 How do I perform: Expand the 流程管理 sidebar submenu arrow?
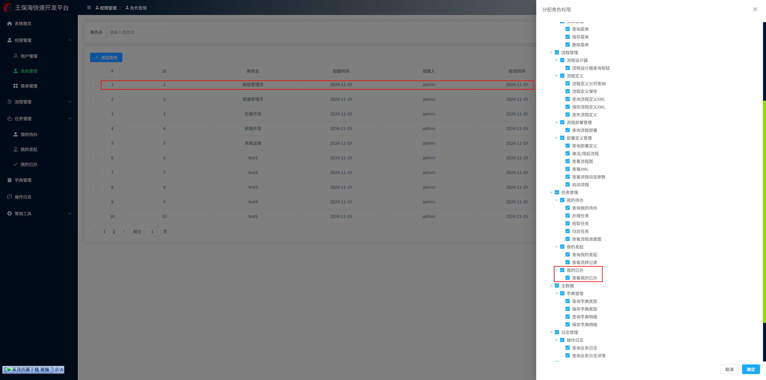coord(70,102)
